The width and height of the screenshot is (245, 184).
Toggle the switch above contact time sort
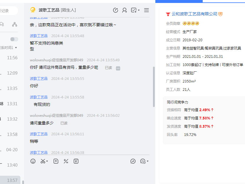click(x=14, y=39)
